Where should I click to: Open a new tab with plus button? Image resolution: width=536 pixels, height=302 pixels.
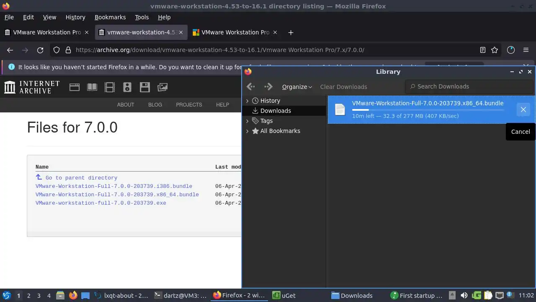tap(291, 32)
